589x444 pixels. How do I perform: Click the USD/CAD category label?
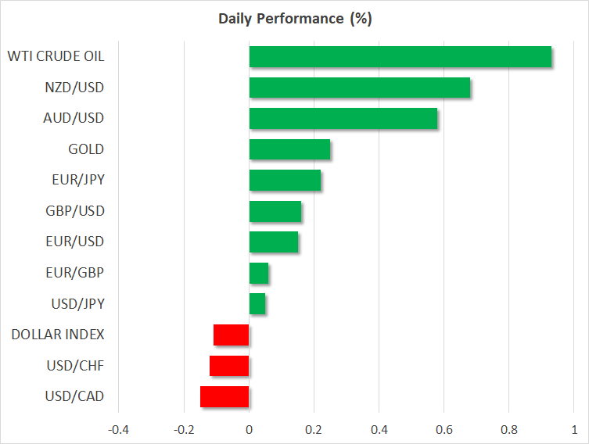click(76, 396)
